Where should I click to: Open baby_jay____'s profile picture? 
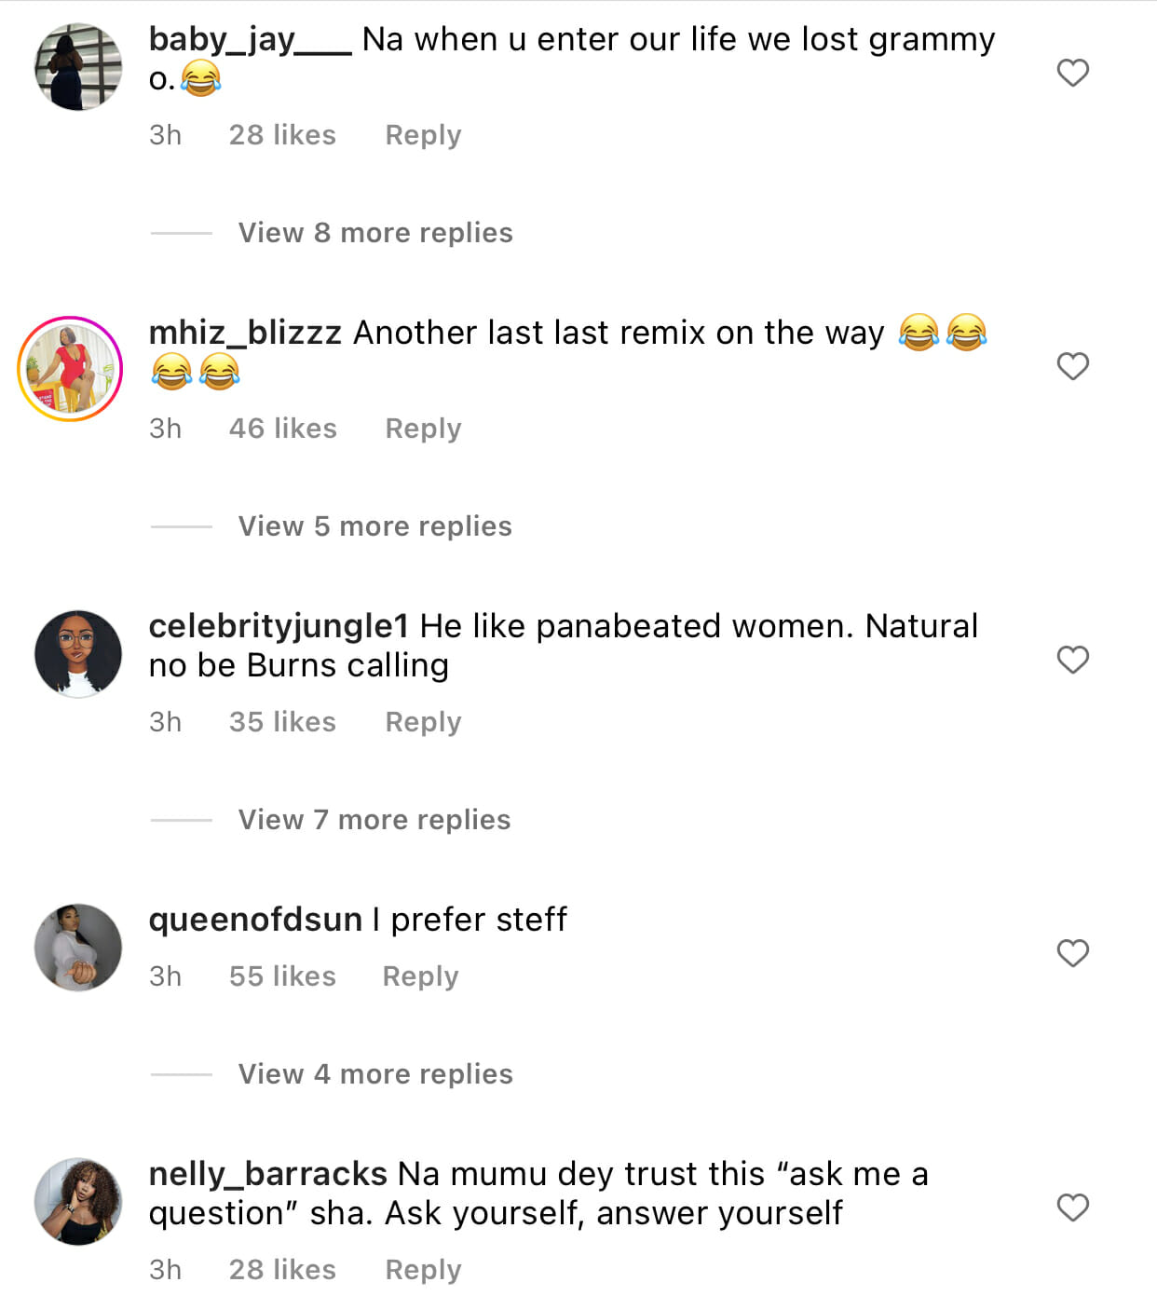78,67
